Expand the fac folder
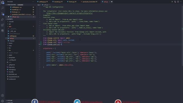Screen dimensions: 183x103 [x=8, y=48]
